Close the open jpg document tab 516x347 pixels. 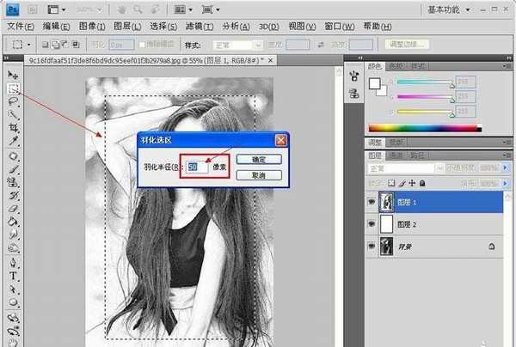(271, 60)
